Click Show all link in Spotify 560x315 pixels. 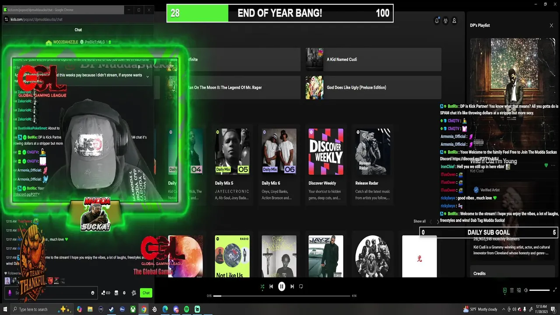coord(420,221)
